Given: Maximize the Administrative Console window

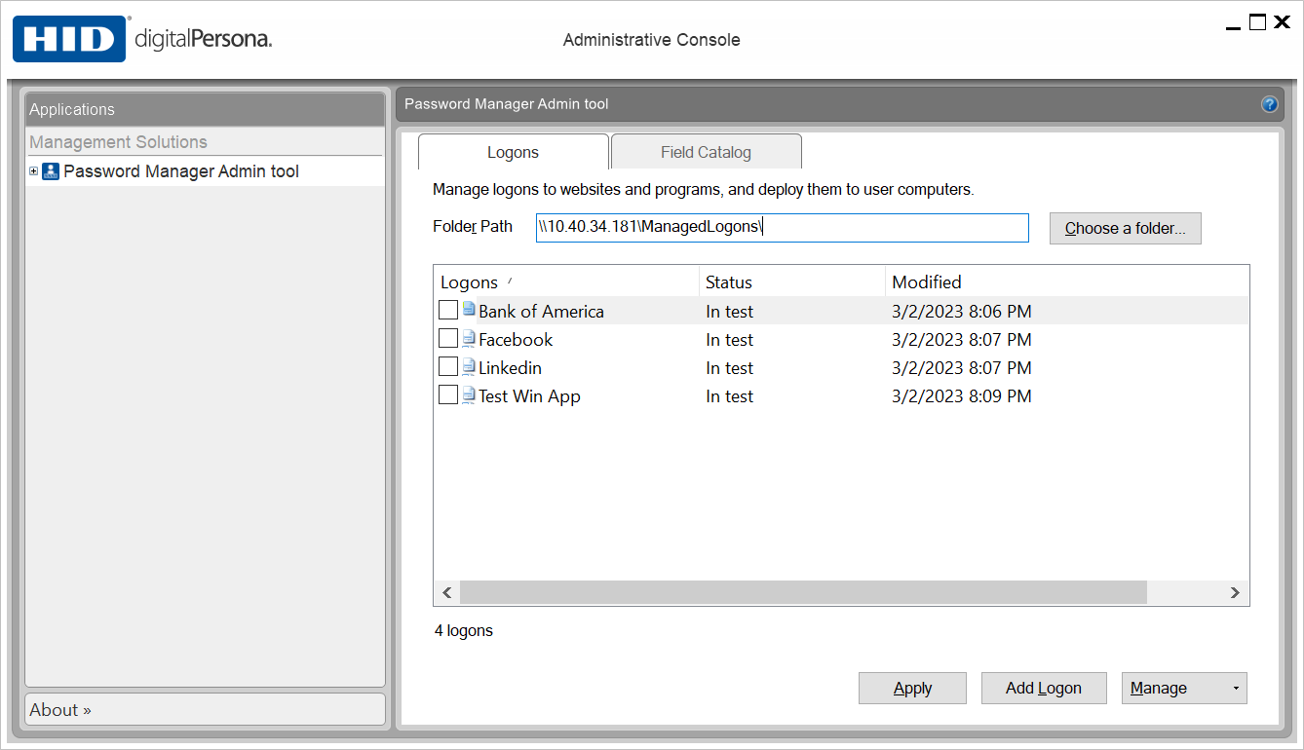Looking at the screenshot, I should 1257,22.
